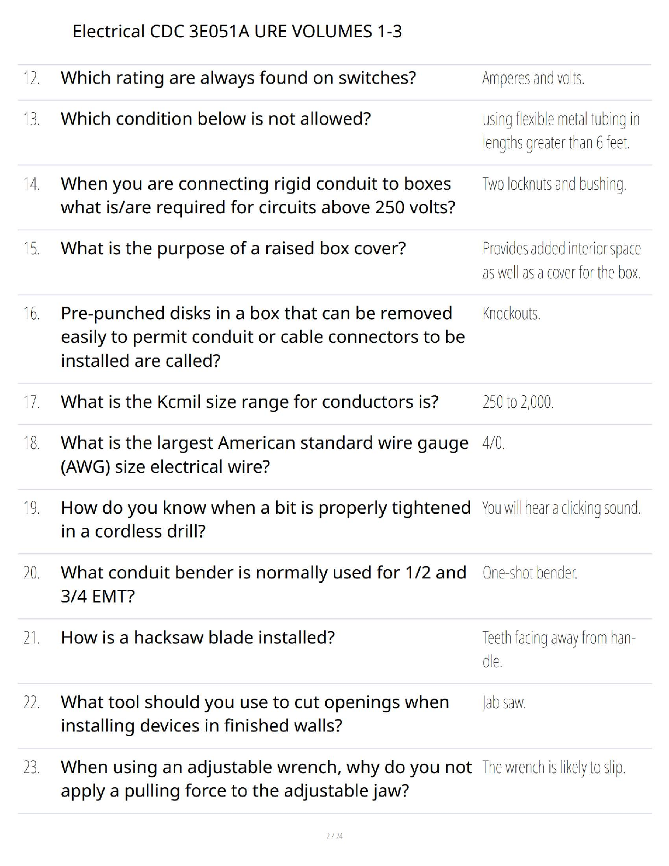Click the answer 'Knockouts.'
669x866 pixels.
tap(512, 314)
